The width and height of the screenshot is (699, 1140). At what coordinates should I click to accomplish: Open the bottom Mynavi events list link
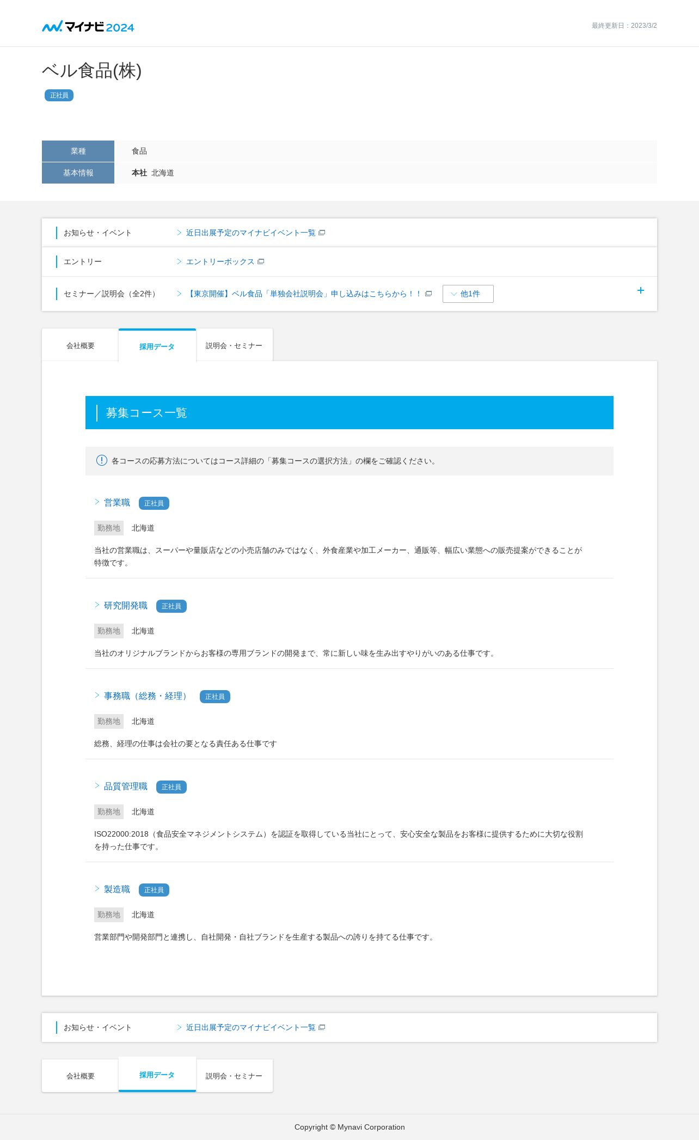(250, 1027)
